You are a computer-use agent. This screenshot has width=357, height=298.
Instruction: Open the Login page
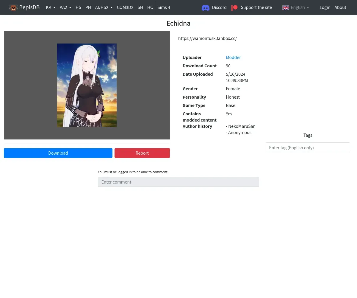(x=325, y=7)
